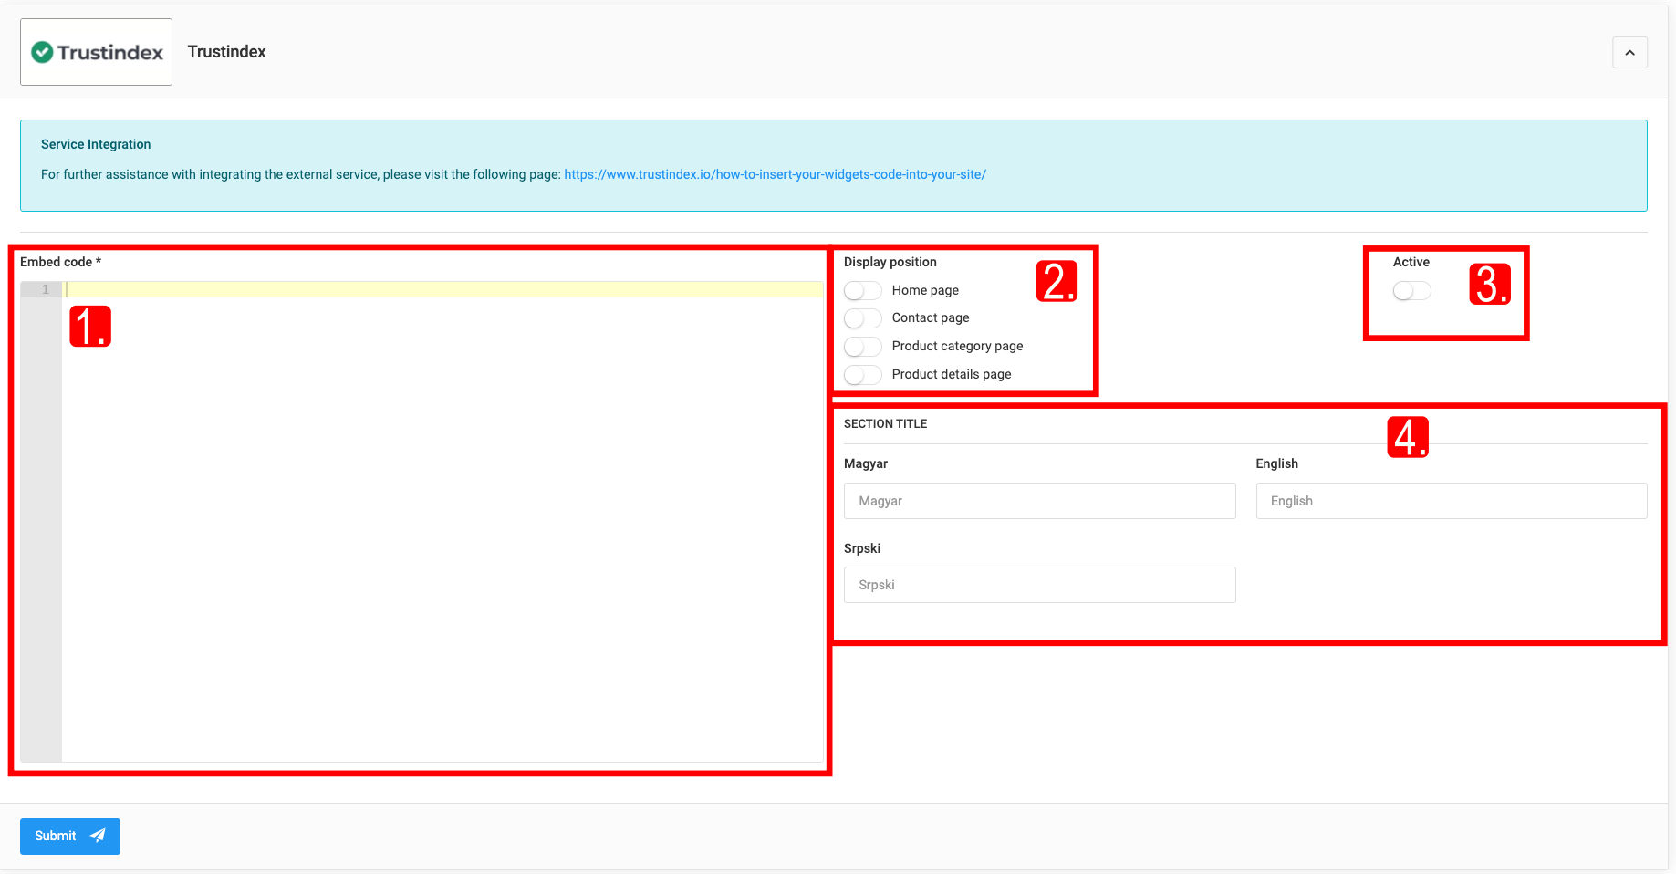Click the red number 2 marker
The image size is (1676, 874).
tap(1057, 281)
